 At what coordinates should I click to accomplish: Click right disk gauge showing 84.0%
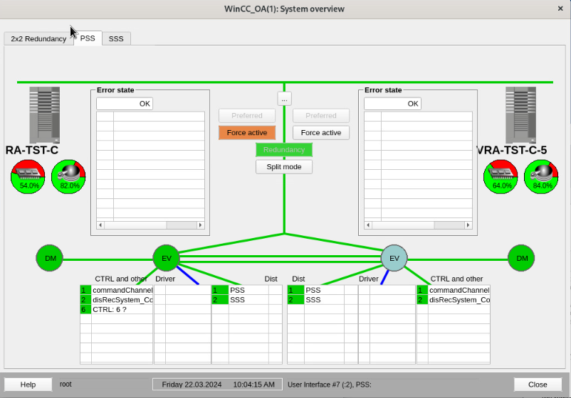coord(542,176)
